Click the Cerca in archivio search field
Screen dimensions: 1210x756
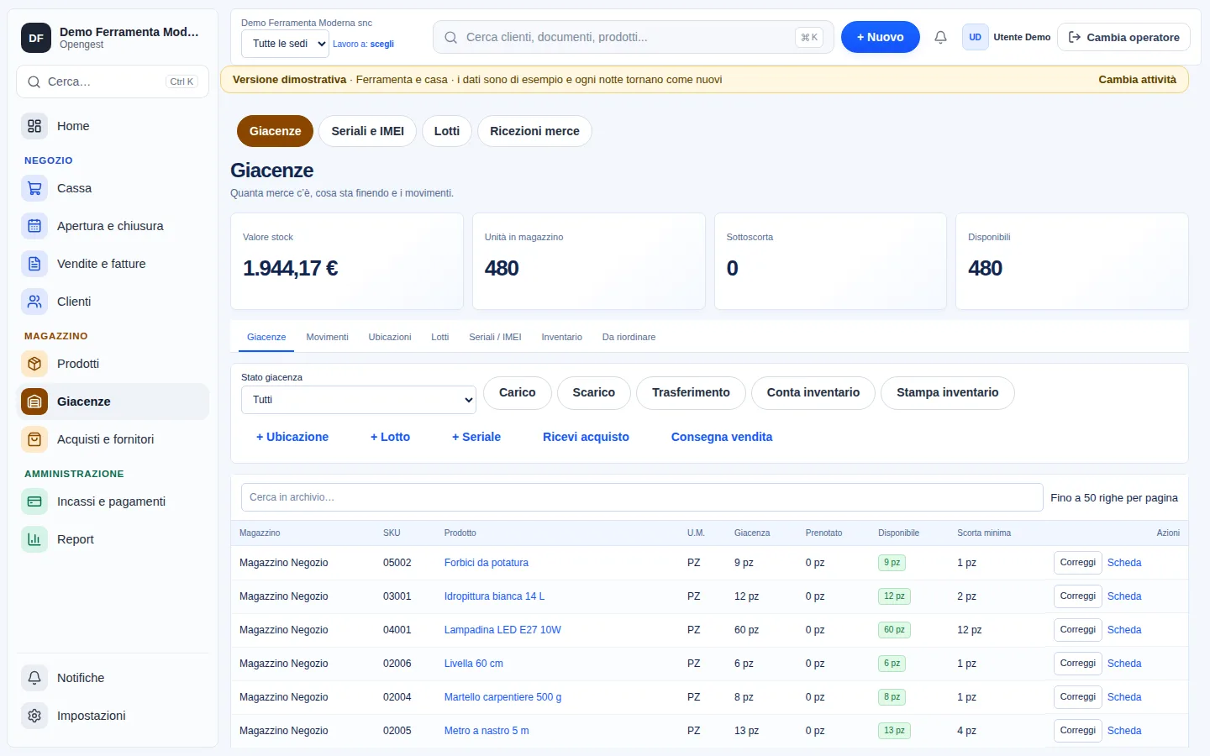coord(642,497)
